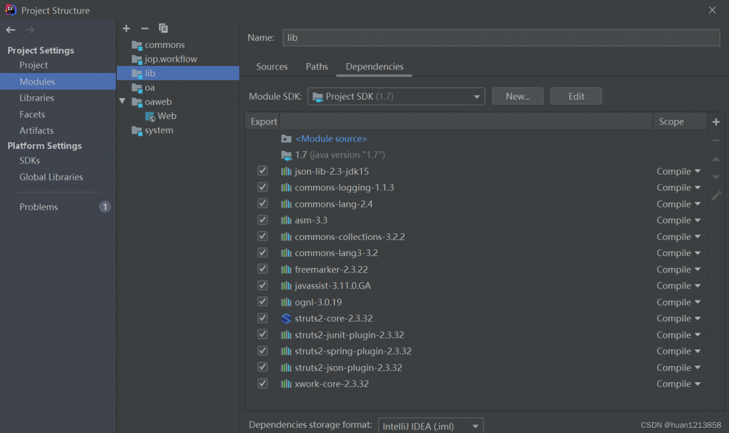Viewport: 729px width, 433px height.
Task: Select the javassist-3.11.0.GA dependency row
Action: tap(476, 286)
